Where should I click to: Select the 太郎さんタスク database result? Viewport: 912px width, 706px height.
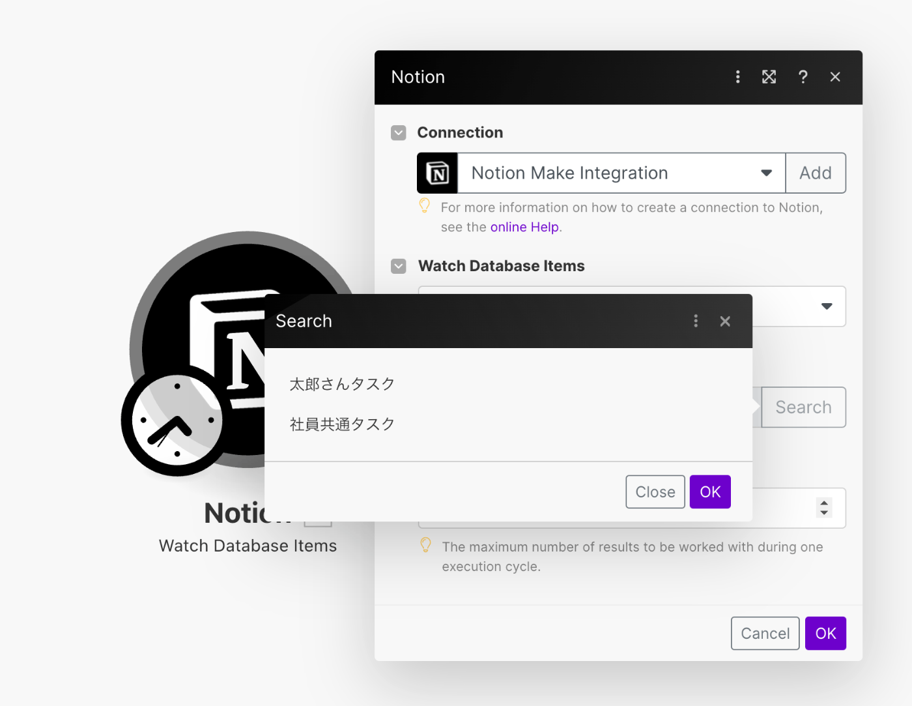(x=342, y=384)
